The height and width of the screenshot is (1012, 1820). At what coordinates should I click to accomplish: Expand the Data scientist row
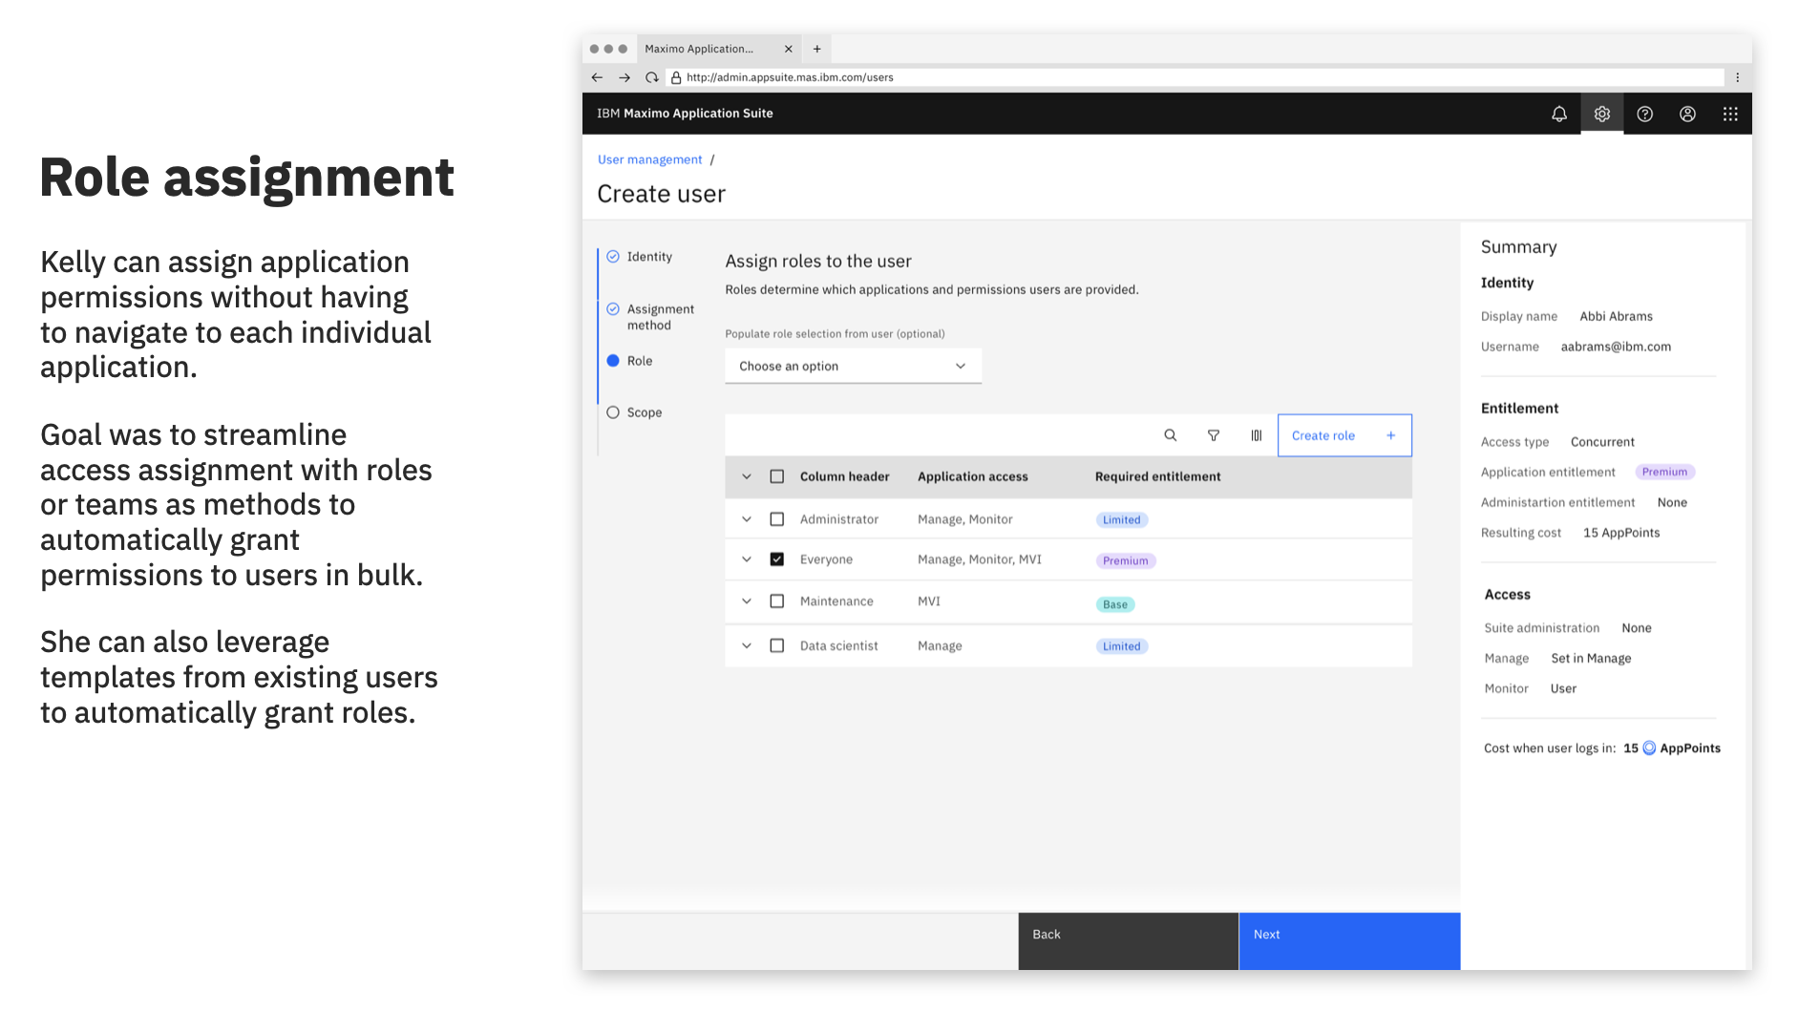pos(746,646)
